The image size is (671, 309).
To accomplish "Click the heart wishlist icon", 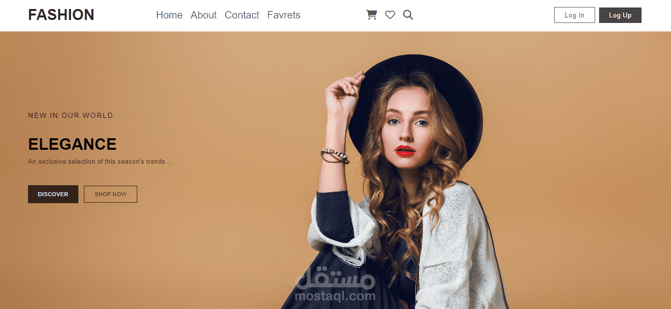I will click(390, 15).
